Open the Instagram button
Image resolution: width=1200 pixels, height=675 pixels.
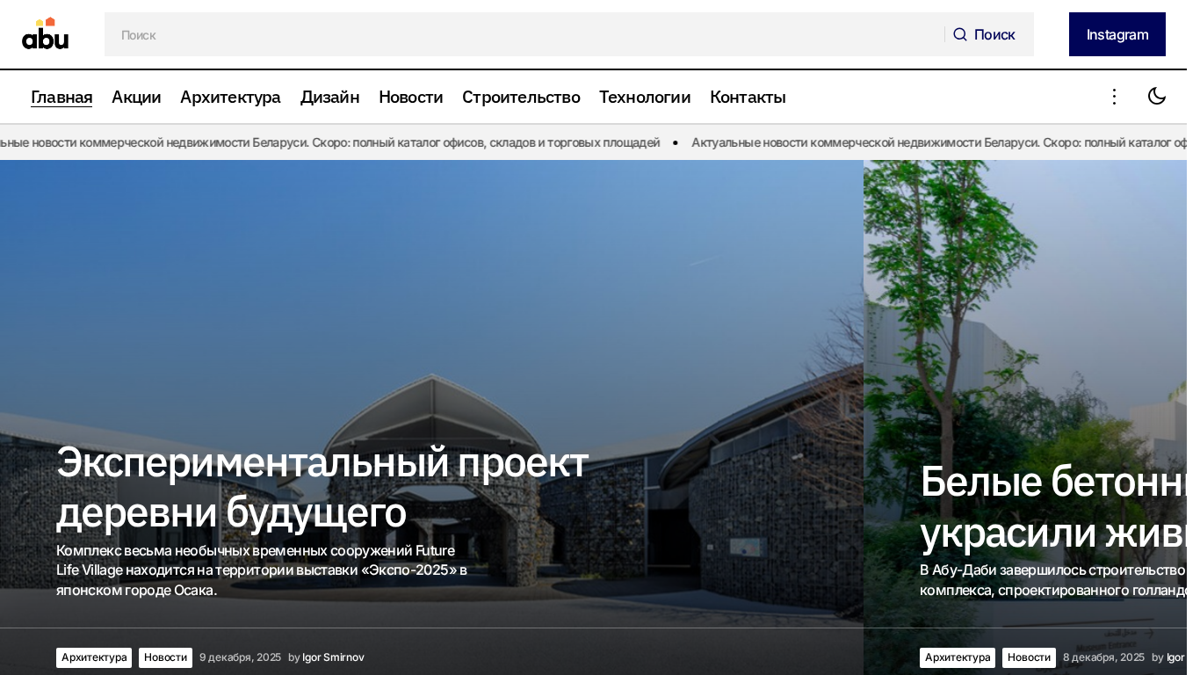point(1117,34)
